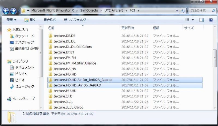
Task: Select texture.ET.ET folder
Action: (64, 52)
